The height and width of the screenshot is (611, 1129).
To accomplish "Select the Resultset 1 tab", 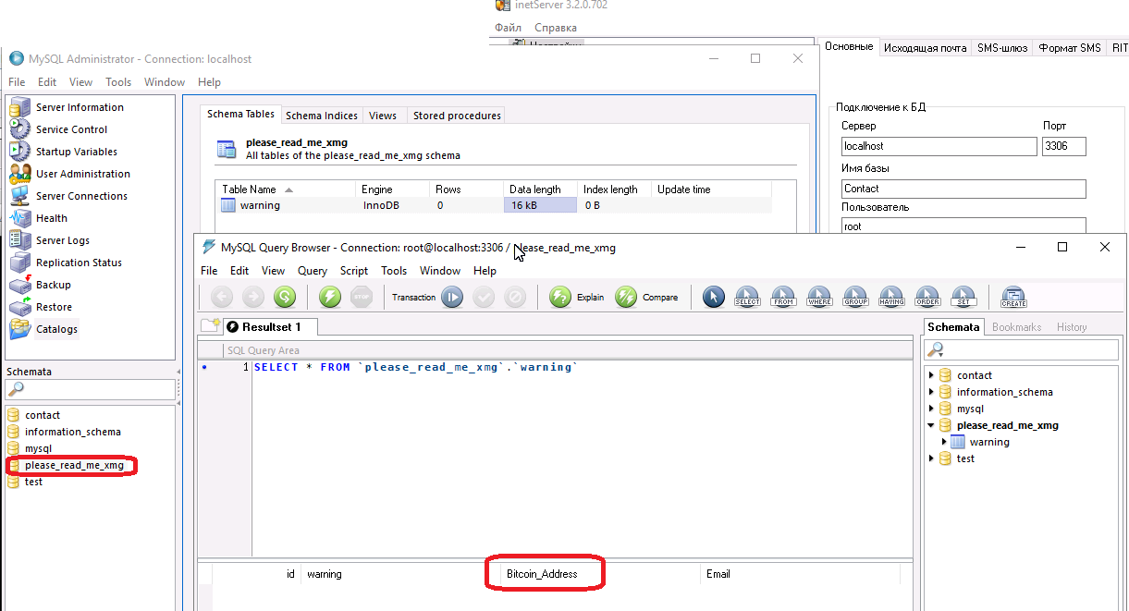I will [x=271, y=326].
